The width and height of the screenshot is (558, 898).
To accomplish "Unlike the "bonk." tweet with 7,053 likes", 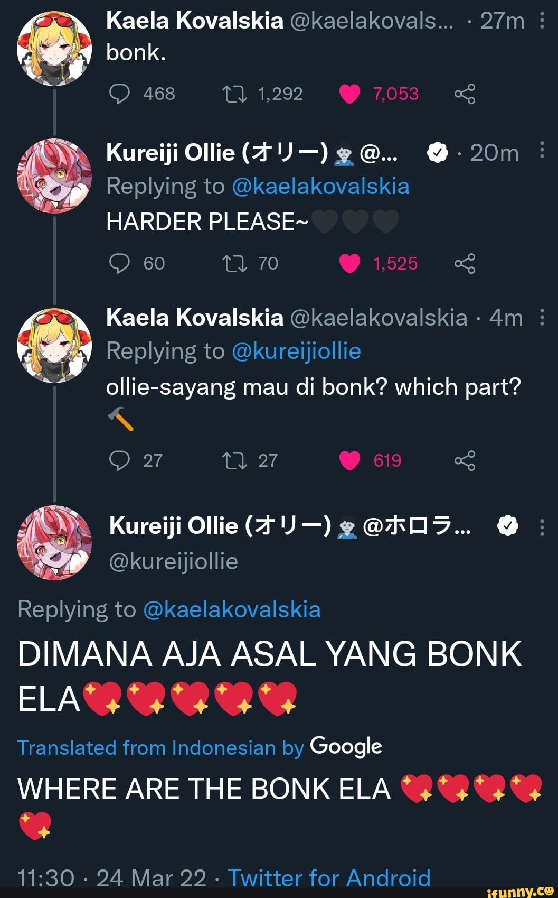I will coord(349,94).
